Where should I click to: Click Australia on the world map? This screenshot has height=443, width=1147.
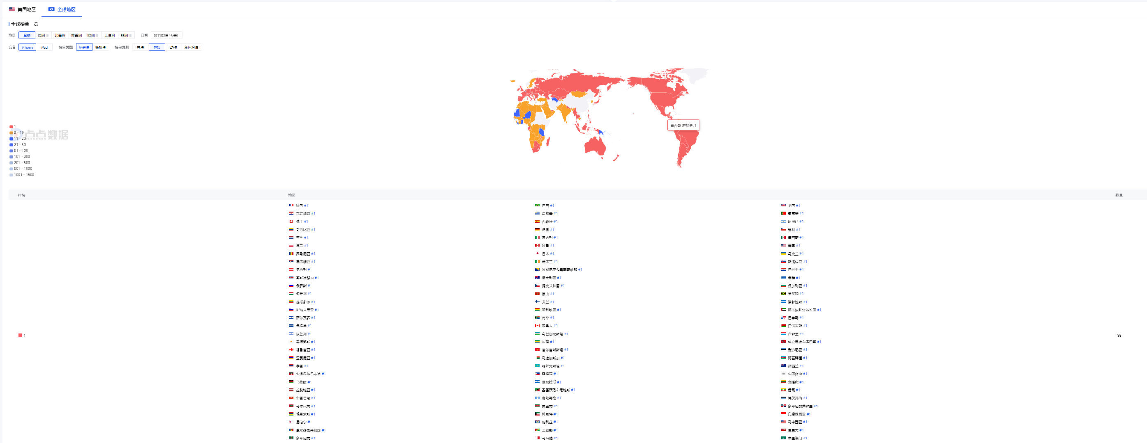point(595,146)
